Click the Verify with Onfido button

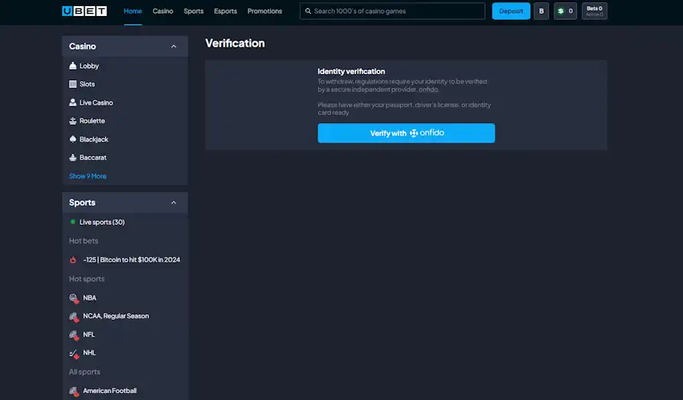[x=406, y=133]
